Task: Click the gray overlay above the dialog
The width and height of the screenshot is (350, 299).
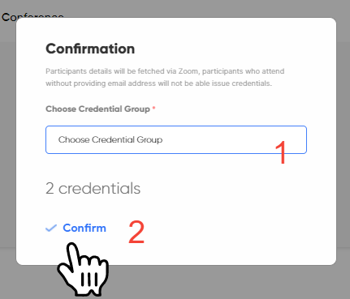Action: (189, 9)
